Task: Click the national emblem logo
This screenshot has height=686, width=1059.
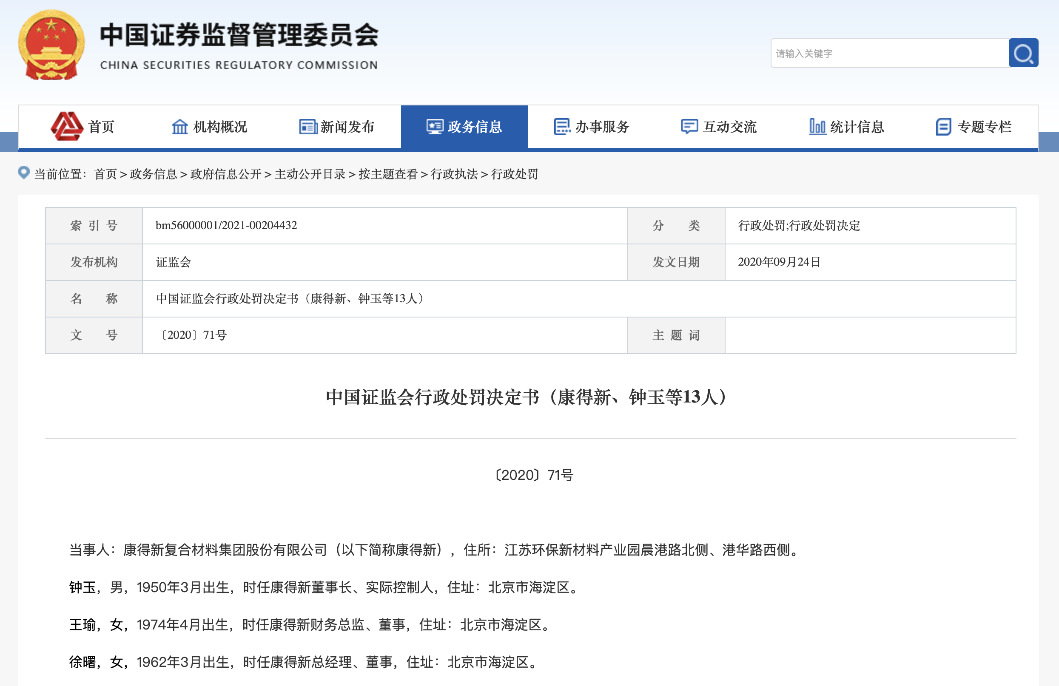Action: [51, 45]
